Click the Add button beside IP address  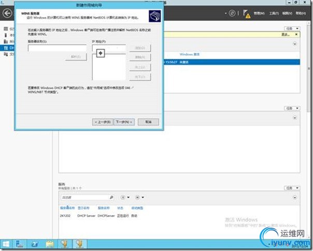(140, 48)
